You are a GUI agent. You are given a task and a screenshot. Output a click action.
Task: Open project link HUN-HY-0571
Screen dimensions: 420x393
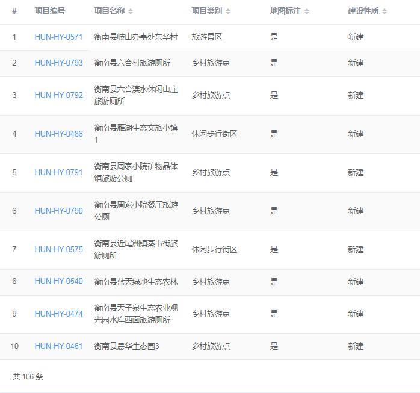(58, 37)
